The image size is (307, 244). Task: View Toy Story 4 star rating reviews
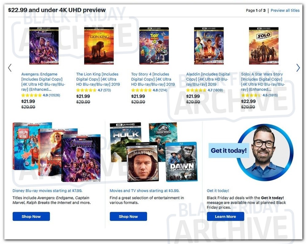click(x=149, y=90)
